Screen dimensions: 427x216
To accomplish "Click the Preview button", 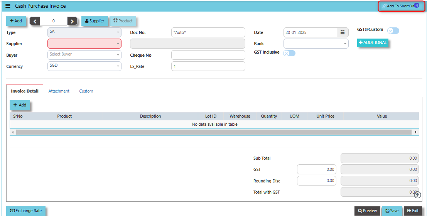I will click(x=367, y=211).
